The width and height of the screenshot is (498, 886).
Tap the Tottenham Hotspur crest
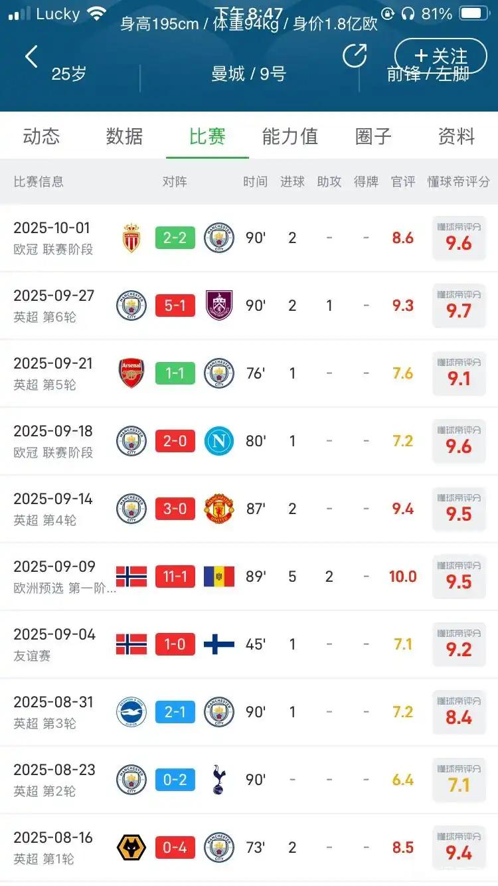(x=219, y=780)
